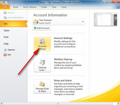The height and width of the screenshot is (105, 120).
Task: Expand the Test Testesen account dropdown
Action: click(x=83, y=22)
